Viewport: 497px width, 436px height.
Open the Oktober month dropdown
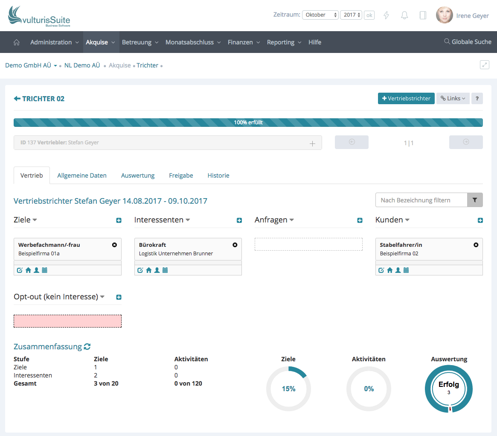point(320,15)
